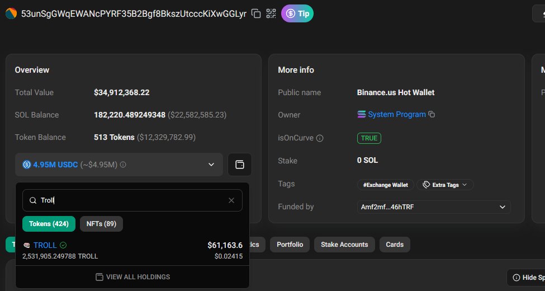Image resolution: width=545 pixels, height=291 pixels.
Task: Click the account avatar icon beside address
Action: coord(11,13)
